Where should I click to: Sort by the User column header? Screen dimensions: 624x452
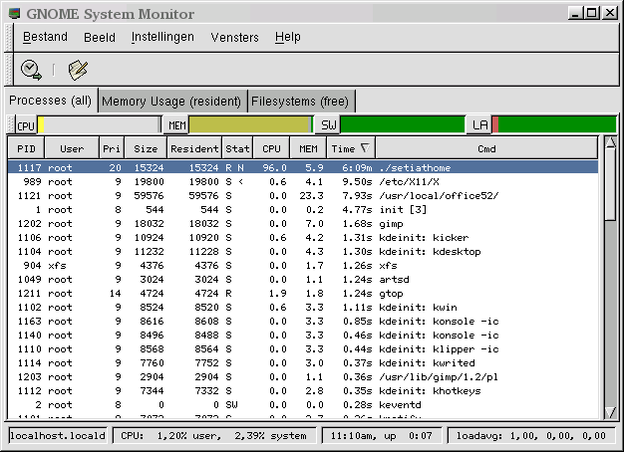[x=72, y=148]
